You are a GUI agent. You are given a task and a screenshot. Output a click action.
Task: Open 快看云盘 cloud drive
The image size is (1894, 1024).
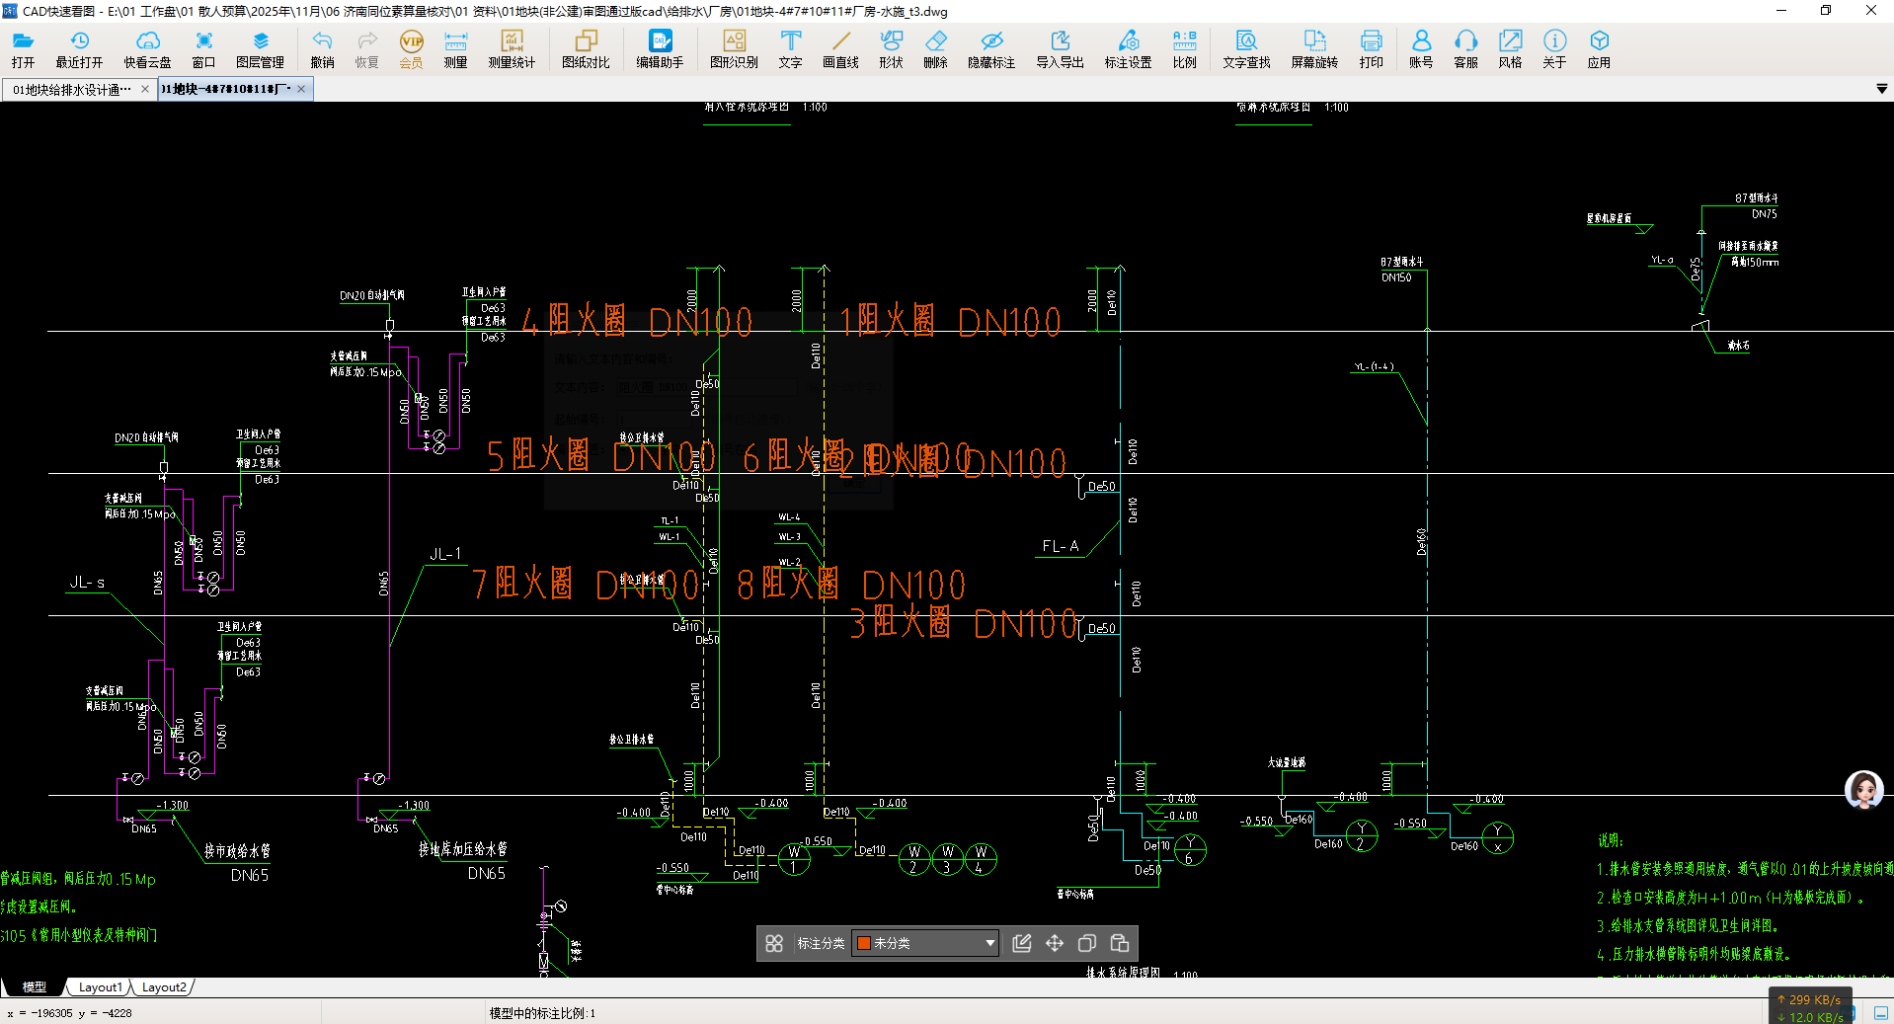coord(147,48)
